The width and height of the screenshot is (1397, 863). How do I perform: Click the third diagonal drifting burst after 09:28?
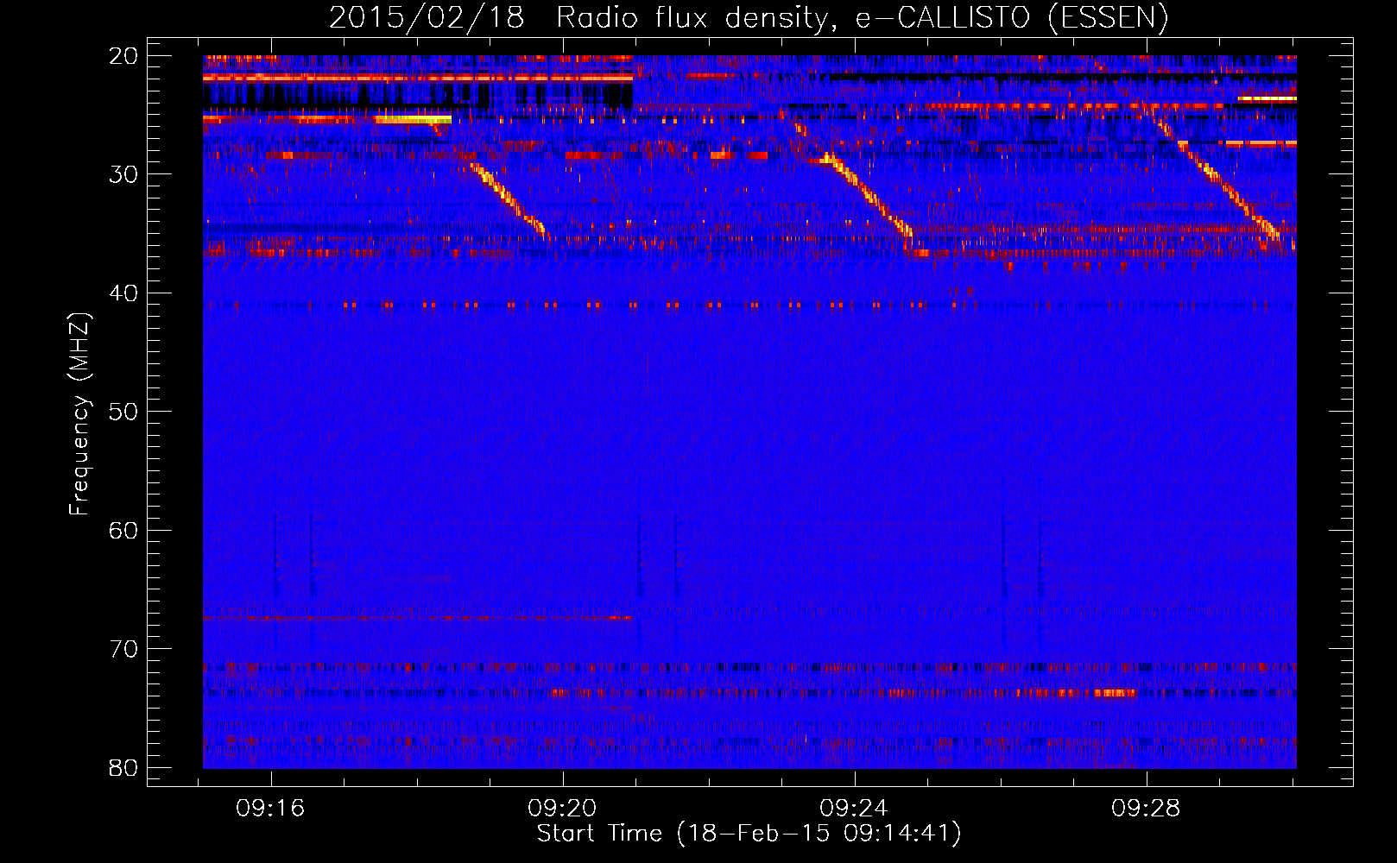[1226, 190]
